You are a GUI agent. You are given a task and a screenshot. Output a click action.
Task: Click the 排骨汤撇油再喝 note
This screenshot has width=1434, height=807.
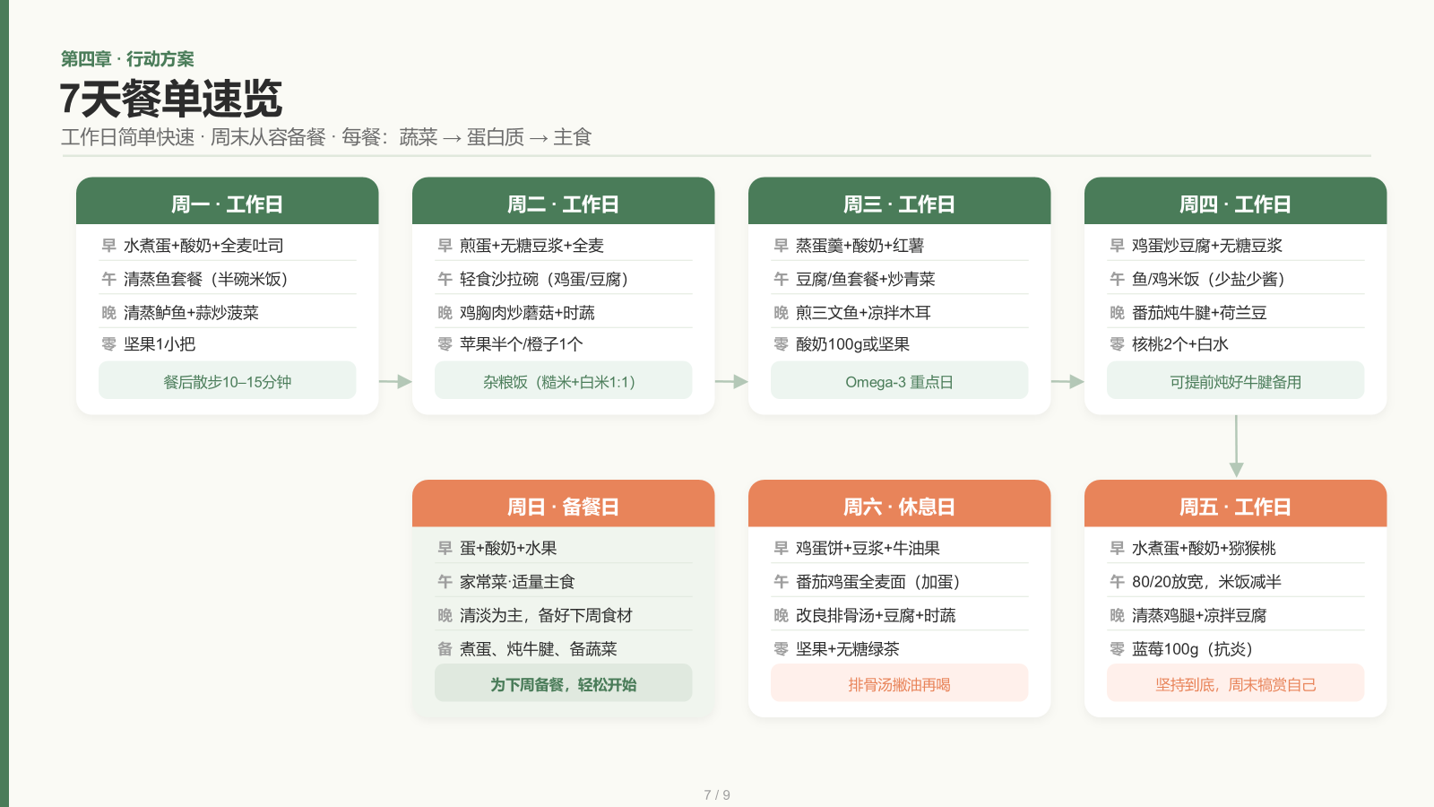tap(900, 684)
